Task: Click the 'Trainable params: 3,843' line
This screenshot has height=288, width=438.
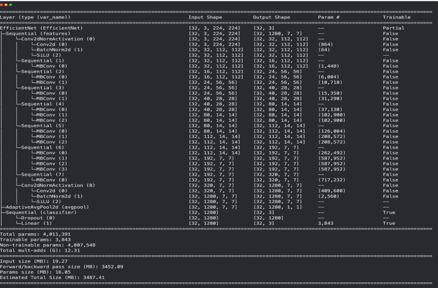Action: (x=35, y=239)
